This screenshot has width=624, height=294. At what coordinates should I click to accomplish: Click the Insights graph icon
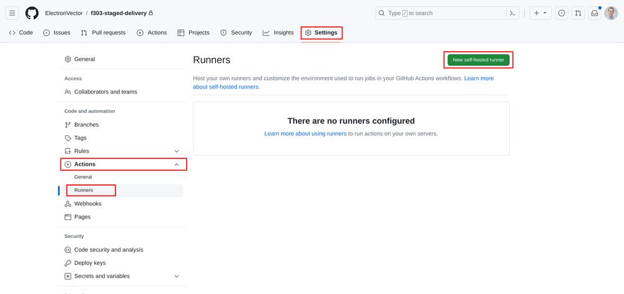pos(266,32)
